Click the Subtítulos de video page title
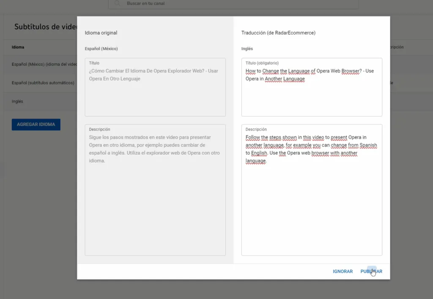433x299 pixels. [46, 27]
